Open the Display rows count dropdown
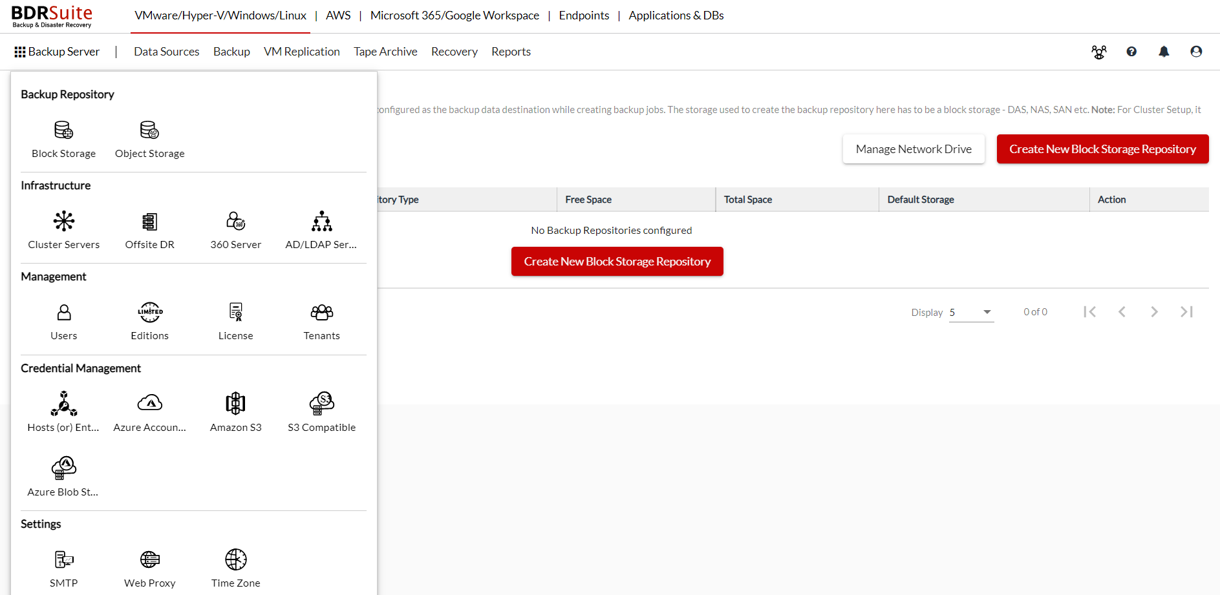The width and height of the screenshot is (1220, 595). (971, 313)
